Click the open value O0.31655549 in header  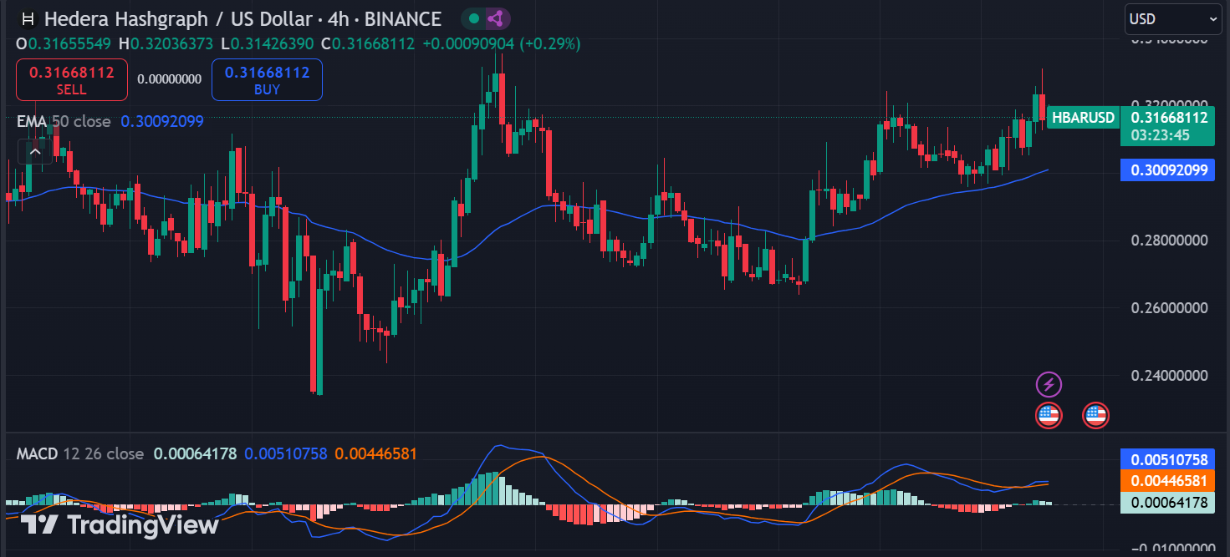click(64, 43)
